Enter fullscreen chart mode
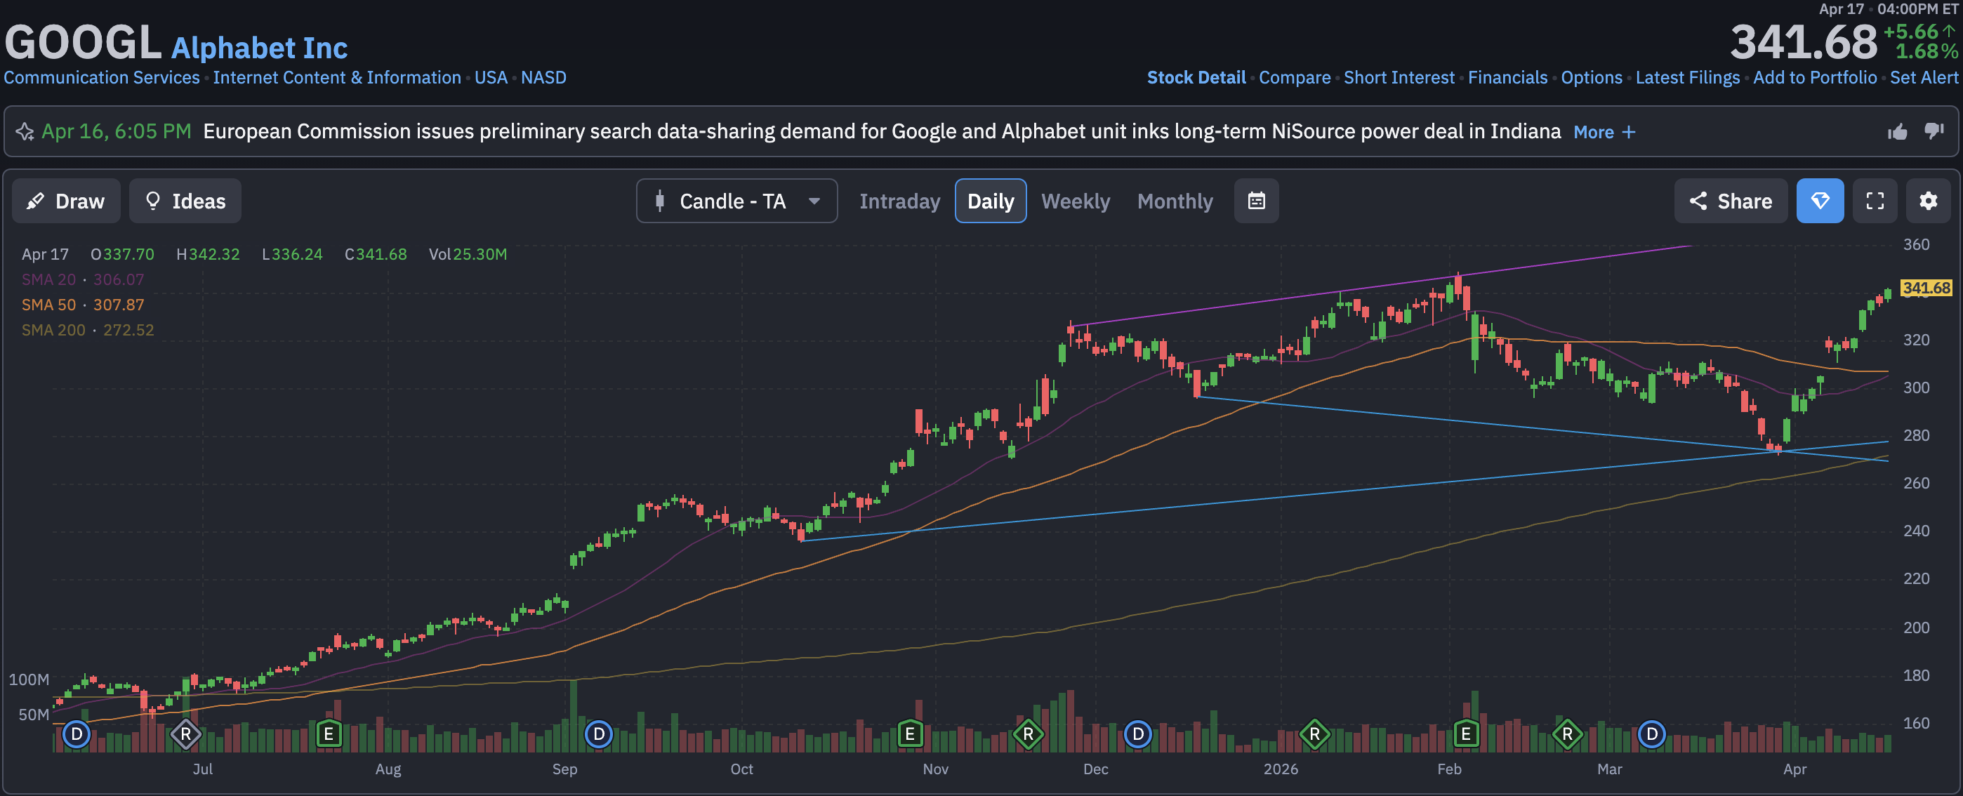1963x796 pixels. (1875, 201)
